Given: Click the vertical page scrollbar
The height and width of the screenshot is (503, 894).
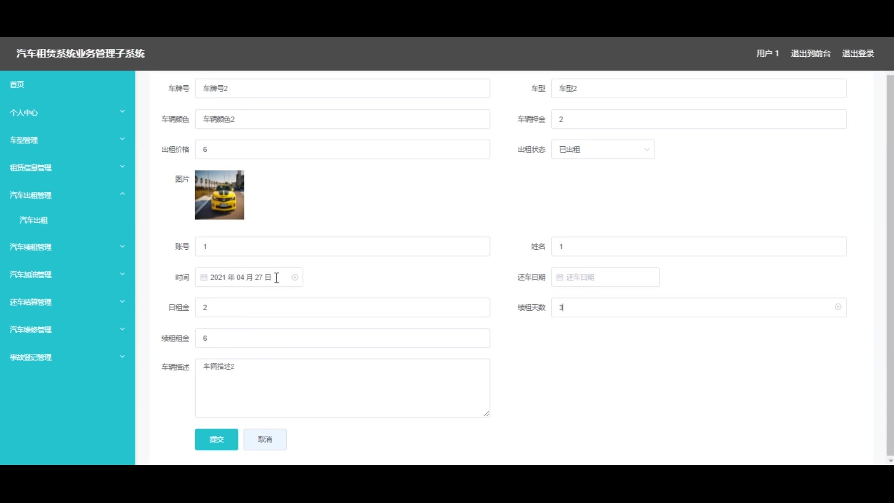Looking at the screenshot, I should point(890,265).
